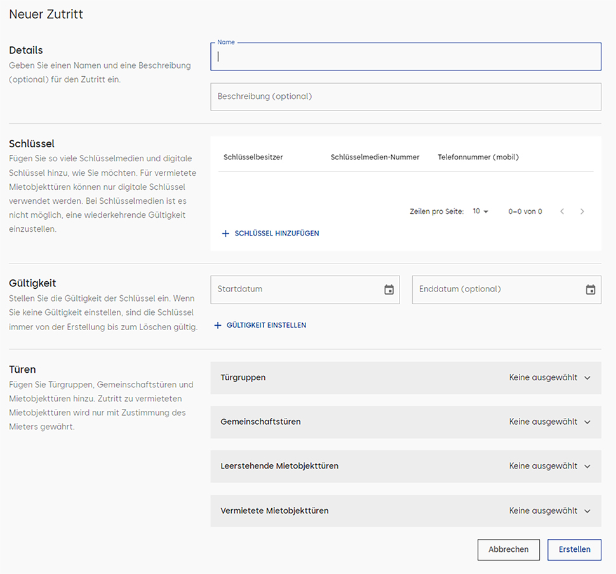Expand the Türgruppen panel
Image resolution: width=616 pixels, height=574 pixels.
tap(406, 378)
